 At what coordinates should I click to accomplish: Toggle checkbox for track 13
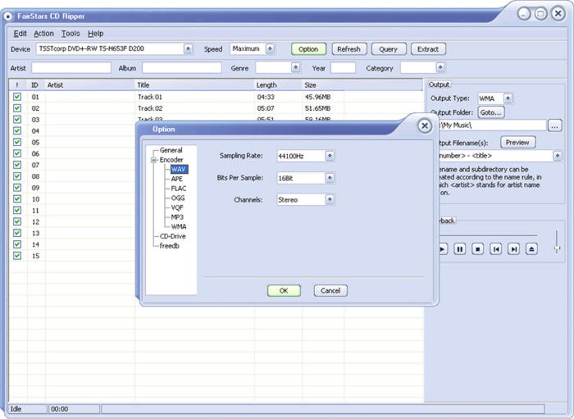[17, 233]
